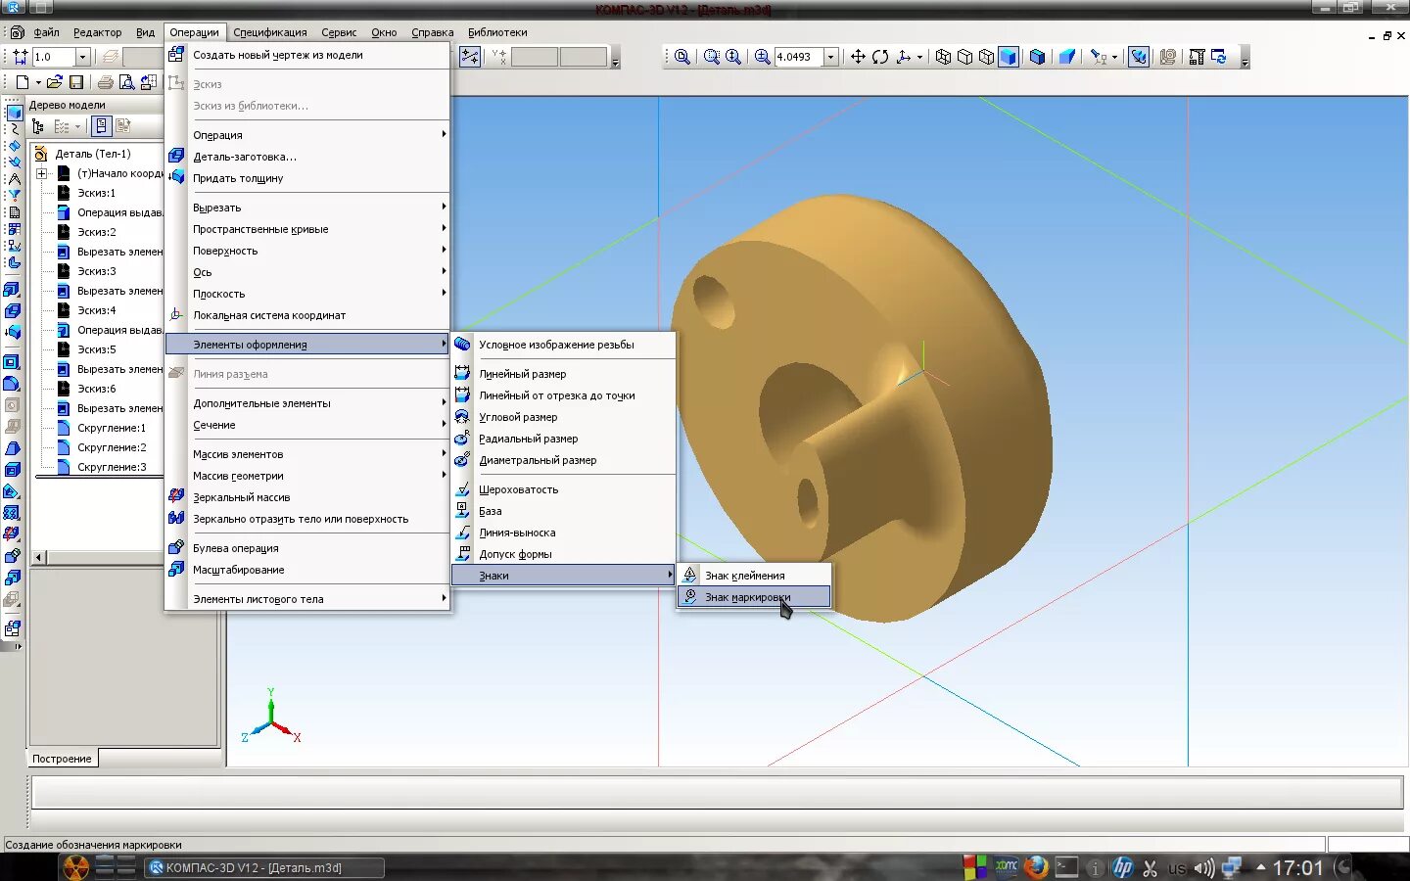Click the Print preview icon
The width and height of the screenshot is (1410, 881).
[x=126, y=82]
